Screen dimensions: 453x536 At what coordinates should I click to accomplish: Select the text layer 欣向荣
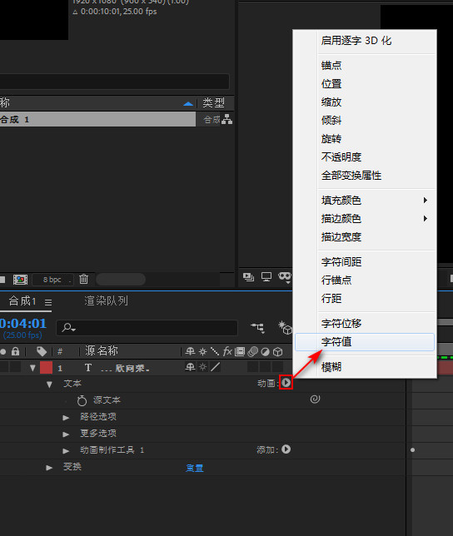point(125,369)
